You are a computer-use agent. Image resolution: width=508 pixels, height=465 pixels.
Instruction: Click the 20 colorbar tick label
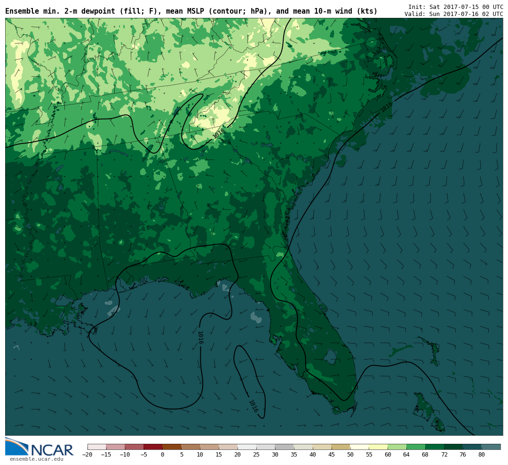238,455
